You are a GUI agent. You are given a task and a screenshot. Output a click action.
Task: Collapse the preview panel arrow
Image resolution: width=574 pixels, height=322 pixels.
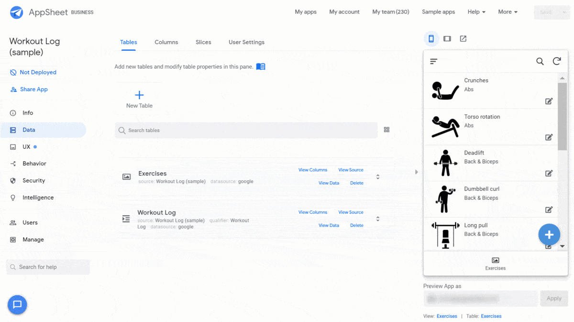(416, 172)
